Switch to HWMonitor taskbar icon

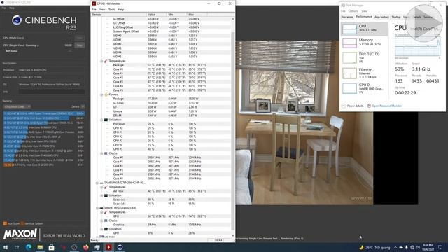pyautogui.click(x=108, y=247)
